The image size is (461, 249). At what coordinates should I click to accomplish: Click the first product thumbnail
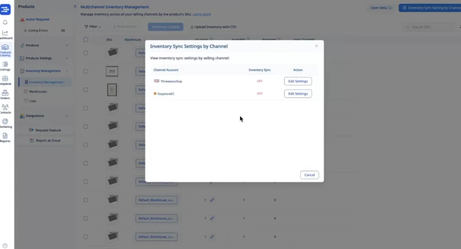[x=112, y=53]
